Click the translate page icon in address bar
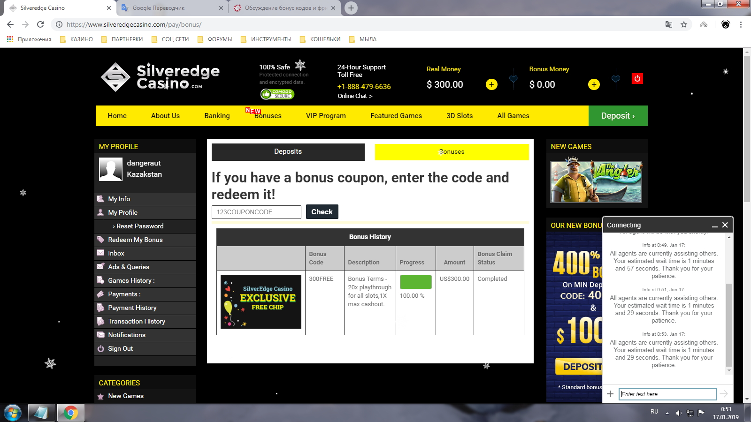This screenshot has width=751, height=422. [x=669, y=24]
